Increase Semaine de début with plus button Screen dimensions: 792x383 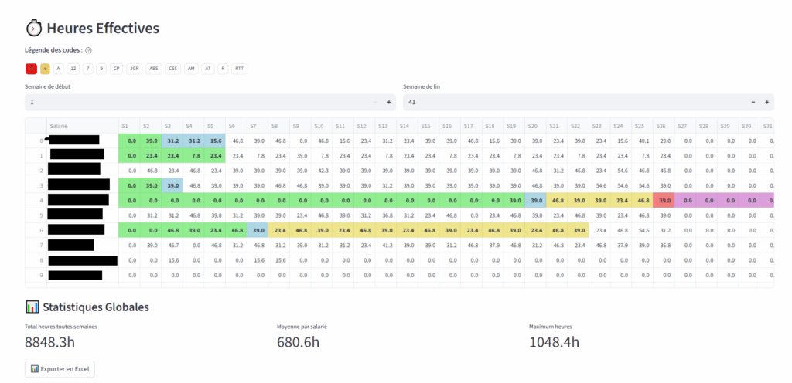388,102
